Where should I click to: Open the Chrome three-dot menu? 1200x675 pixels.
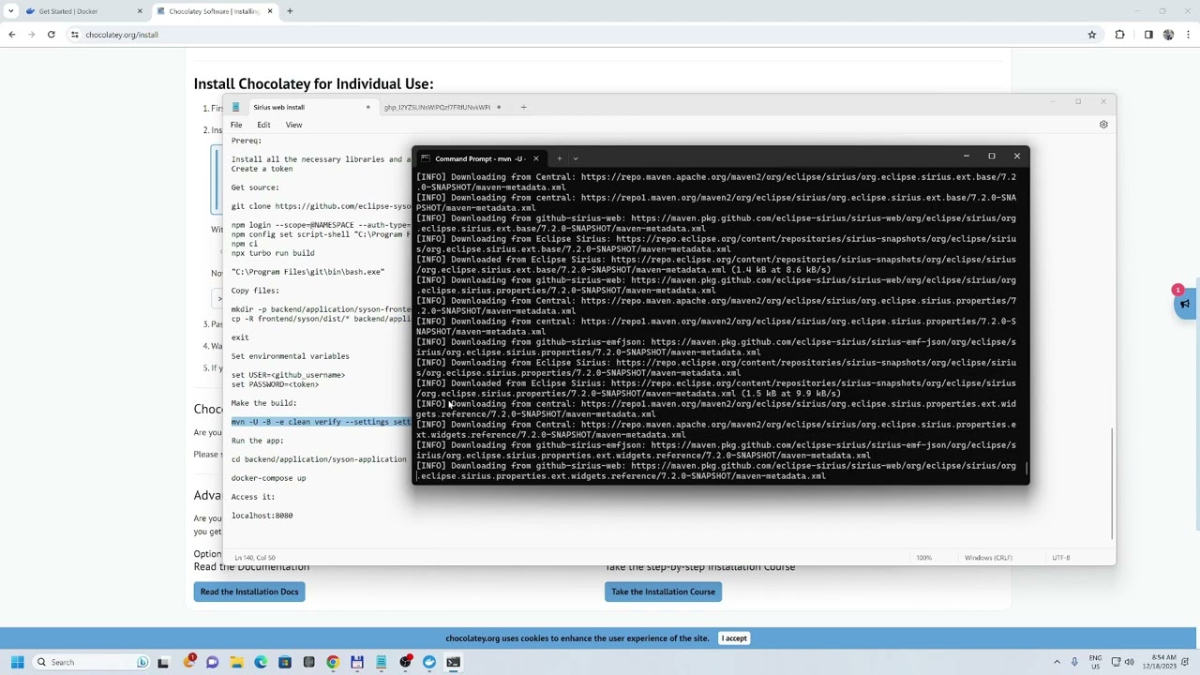pyautogui.click(x=1188, y=35)
